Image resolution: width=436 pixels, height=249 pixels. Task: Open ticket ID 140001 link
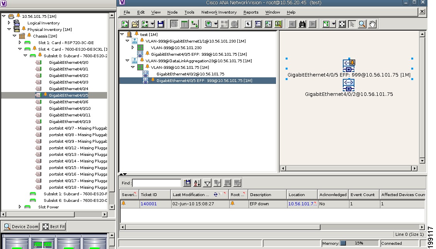tap(149, 204)
